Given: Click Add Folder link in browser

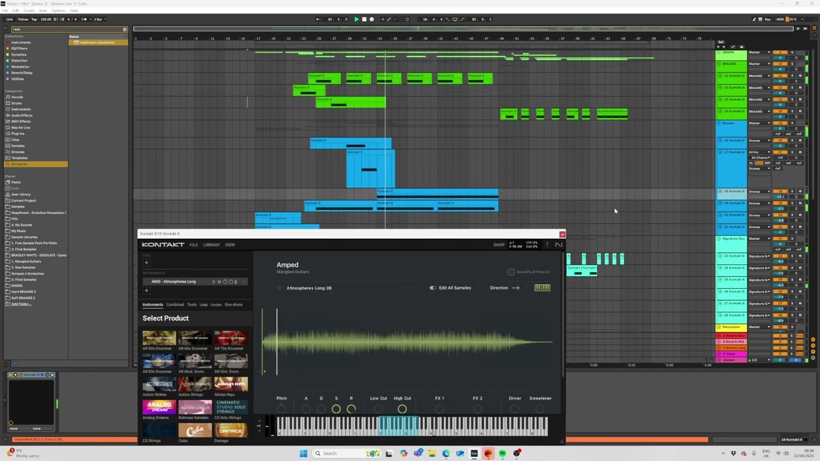Looking at the screenshot, I should pos(21,304).
